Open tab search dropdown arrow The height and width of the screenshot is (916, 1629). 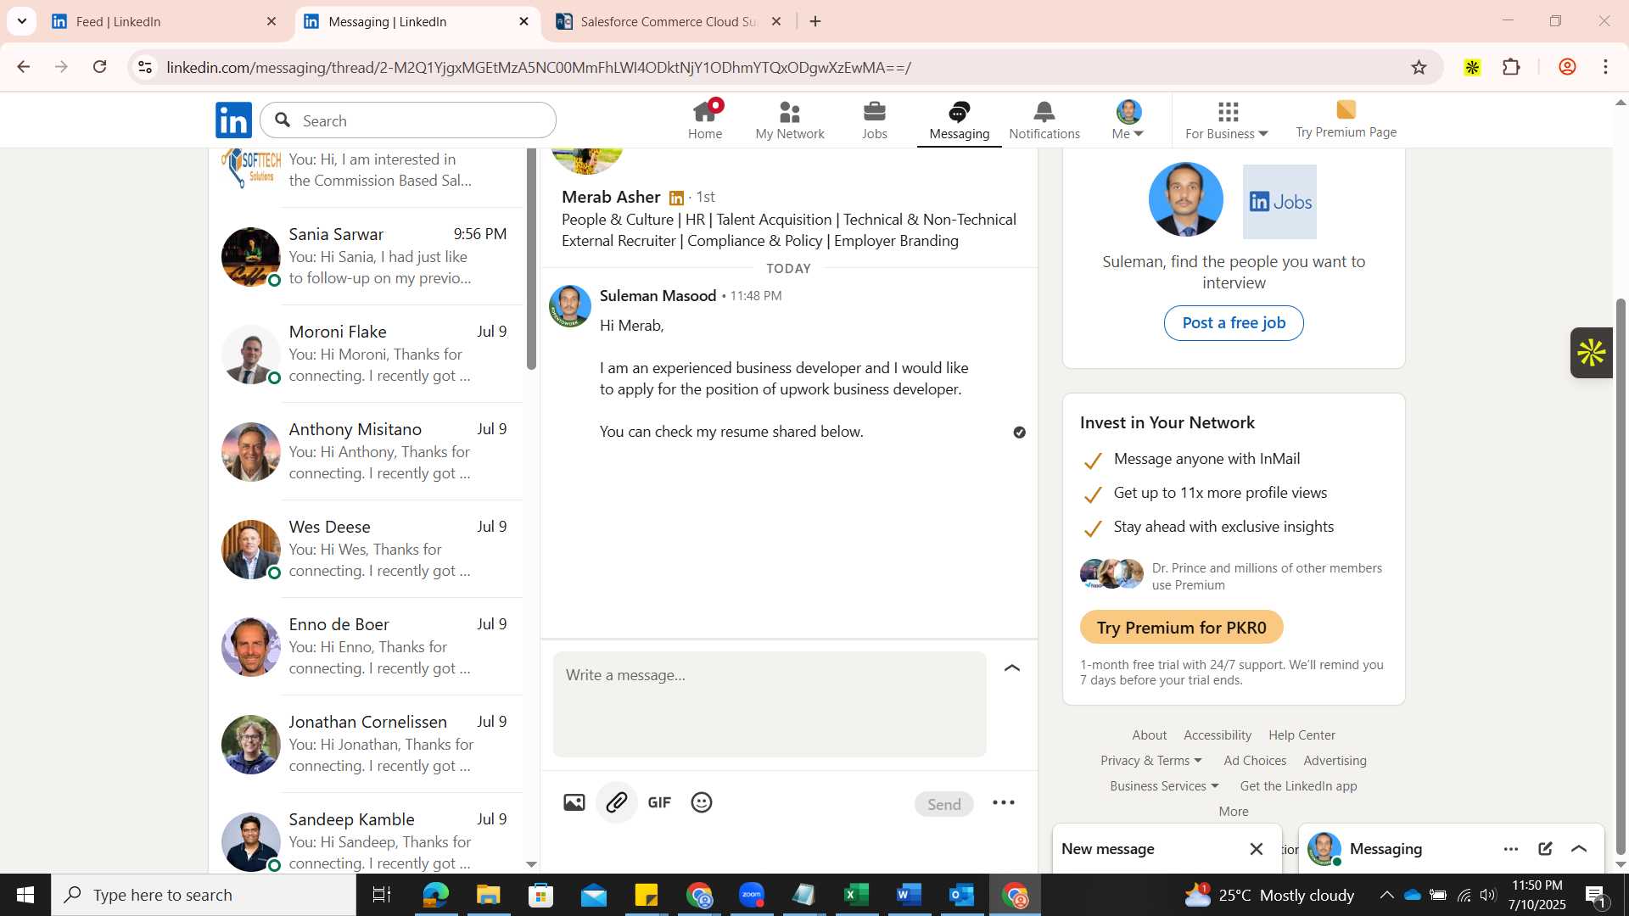pos(21,21)
